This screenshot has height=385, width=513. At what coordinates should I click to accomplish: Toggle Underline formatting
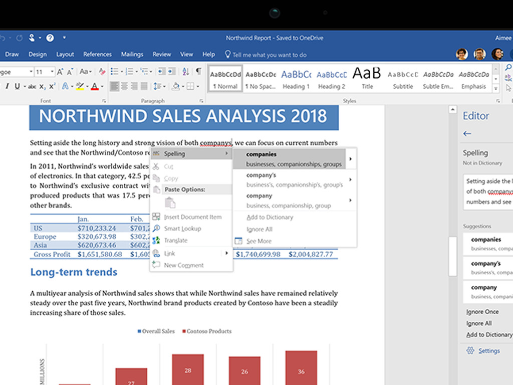17,86
